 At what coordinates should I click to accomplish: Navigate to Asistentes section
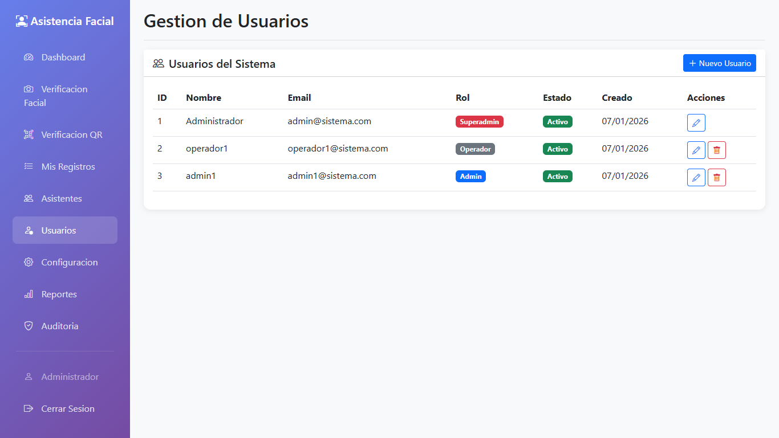pyautogui.click(x=62, y=199)
